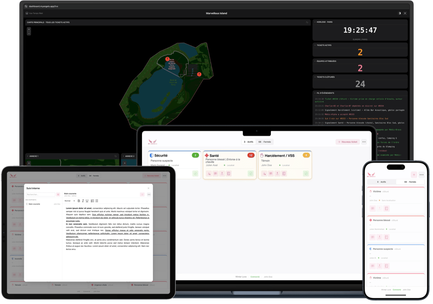Open the right red alert marker on map
This screenshot has width=433, height=304.
(199, 74)
